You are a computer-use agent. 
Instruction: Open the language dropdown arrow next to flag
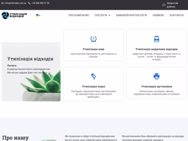tap(40, 15)
